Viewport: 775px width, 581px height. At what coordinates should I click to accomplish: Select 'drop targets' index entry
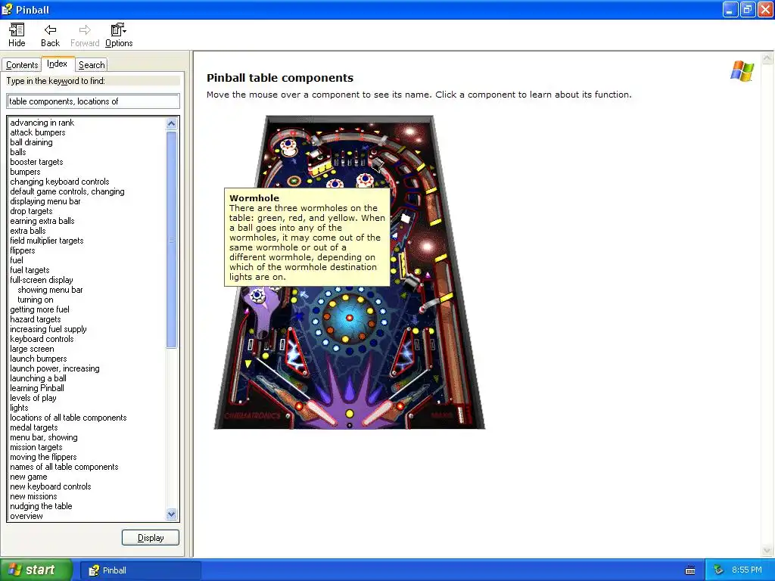pyautogui.click(x=31, y=212)
